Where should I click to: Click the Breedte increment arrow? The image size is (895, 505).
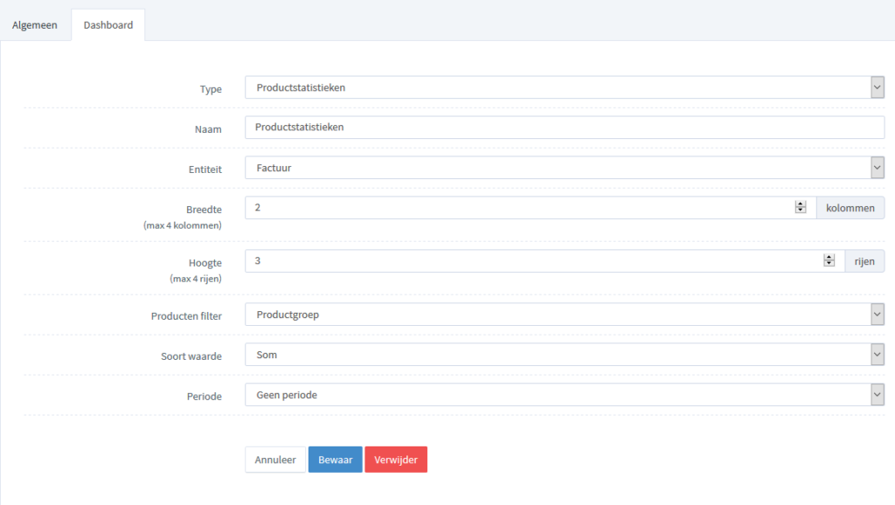799,204
